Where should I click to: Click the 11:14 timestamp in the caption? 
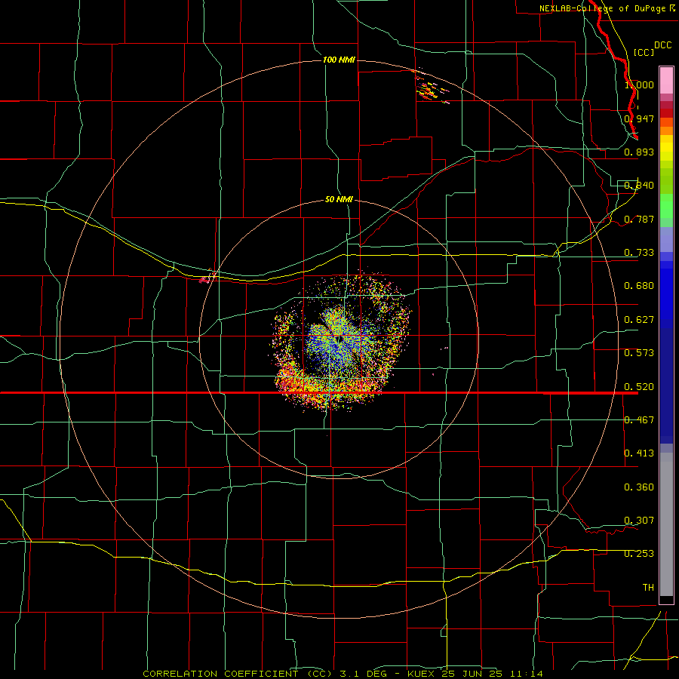[526, 674]
